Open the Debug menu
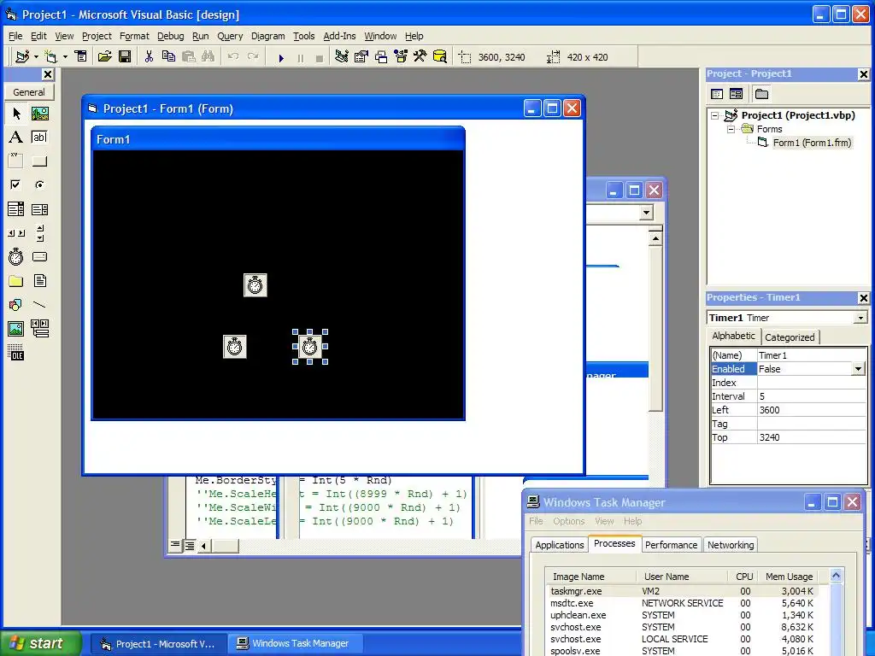Viewport: 875px width, 656px height. tap(170, 36)
